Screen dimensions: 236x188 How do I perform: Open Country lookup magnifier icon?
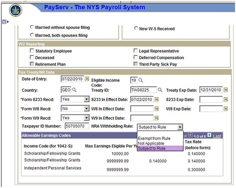click(x=74, y=90)
